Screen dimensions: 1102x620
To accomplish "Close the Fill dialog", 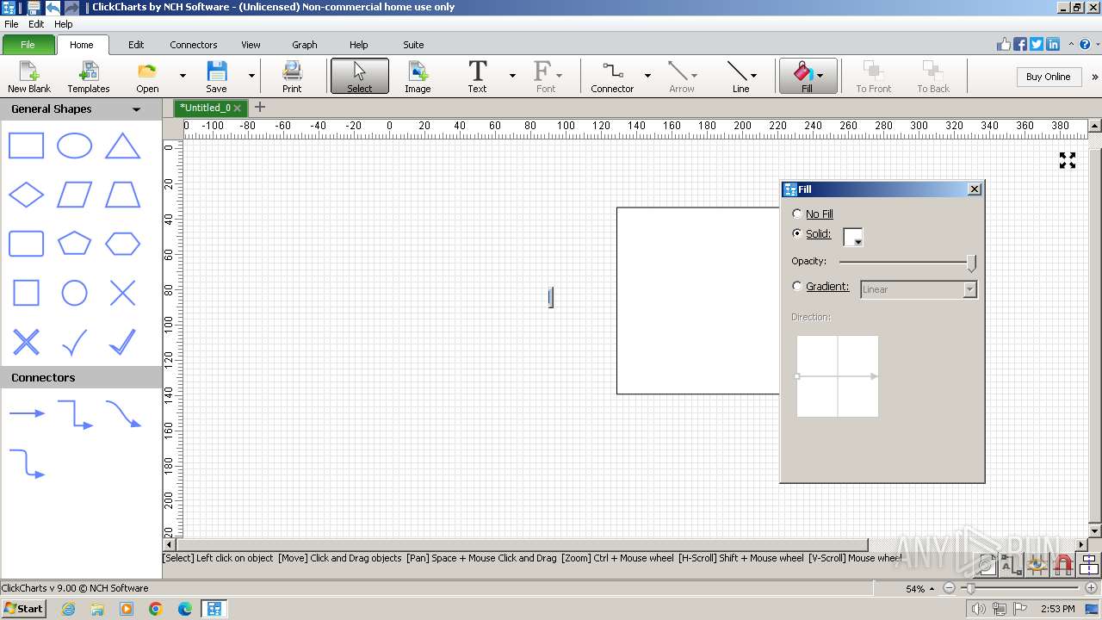I will click(975, 189).
